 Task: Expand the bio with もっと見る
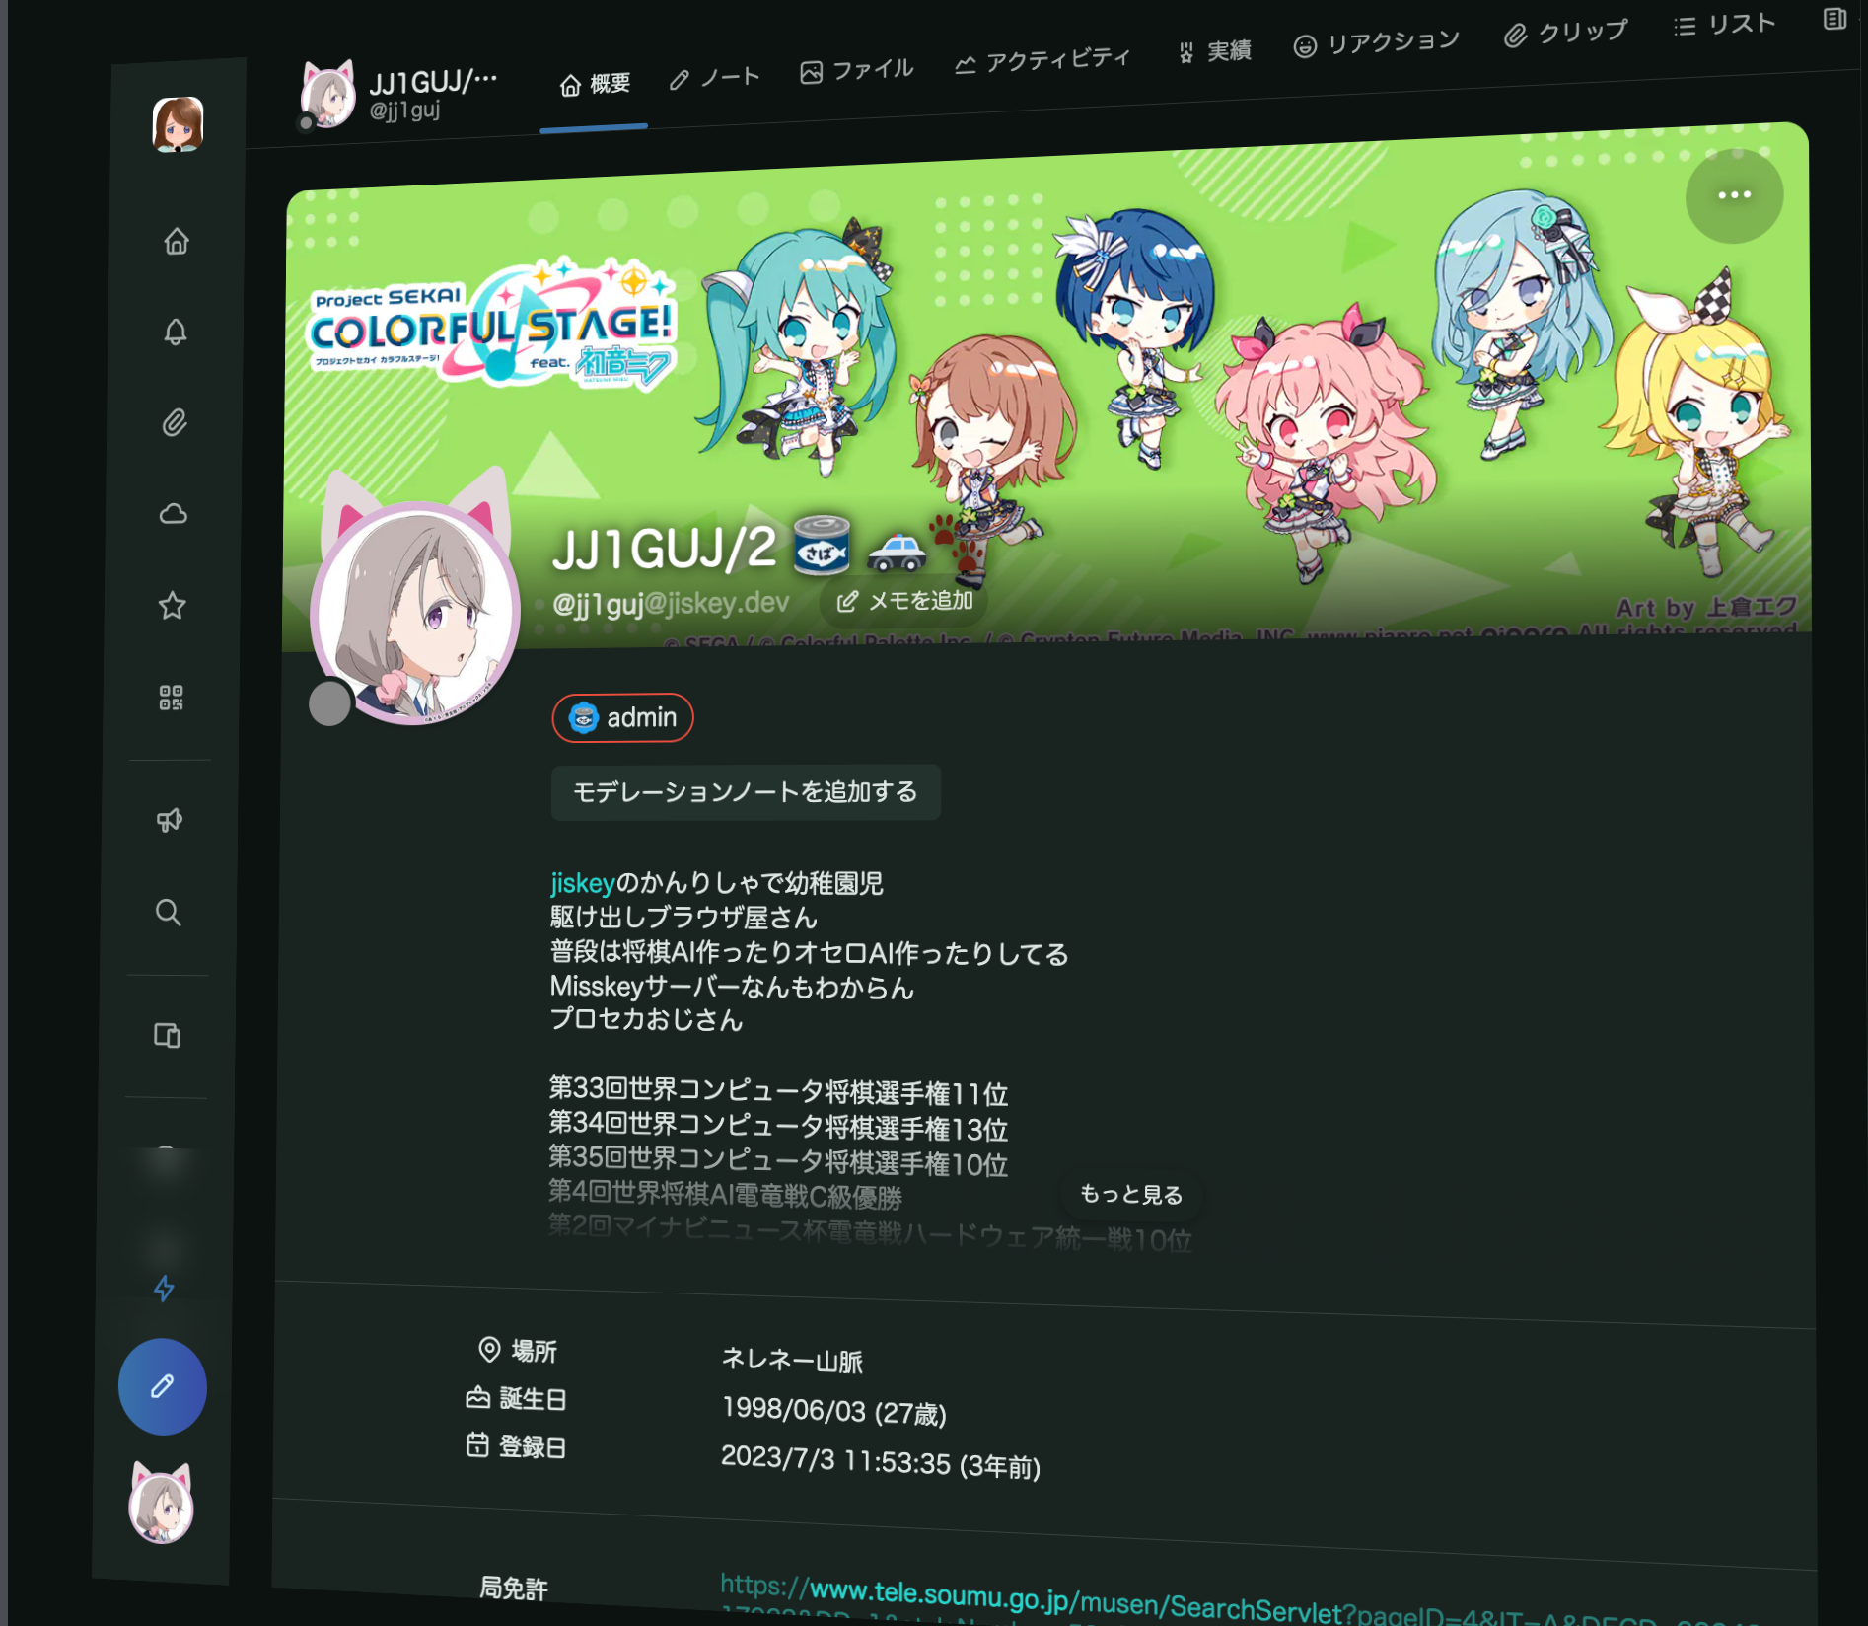pyautogui.click(x=1130, y=1195)
